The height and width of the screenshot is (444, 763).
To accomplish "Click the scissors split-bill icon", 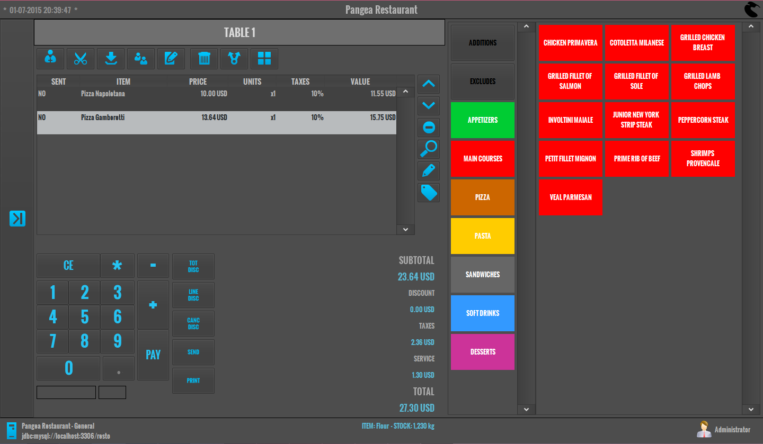I will [81, 59].
